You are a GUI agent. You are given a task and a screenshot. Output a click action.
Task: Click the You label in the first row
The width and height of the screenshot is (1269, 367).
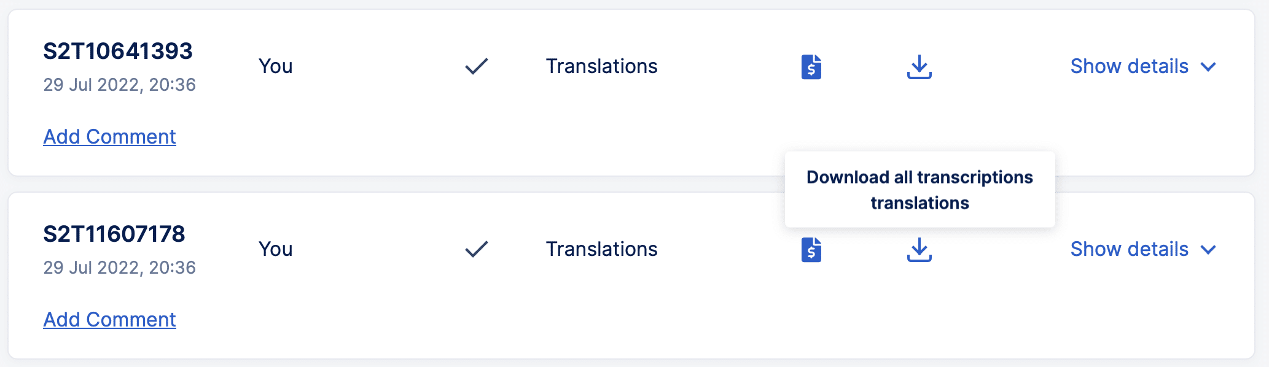(x=275, y=66)
